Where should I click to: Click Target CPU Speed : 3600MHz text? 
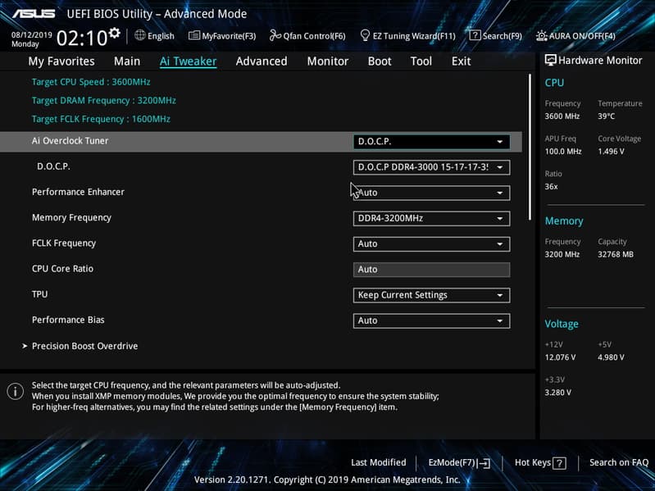pos(91,82)
